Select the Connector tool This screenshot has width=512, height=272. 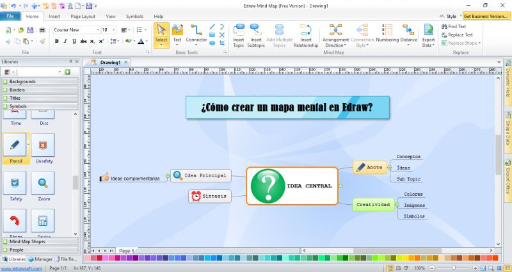(196, 33)
